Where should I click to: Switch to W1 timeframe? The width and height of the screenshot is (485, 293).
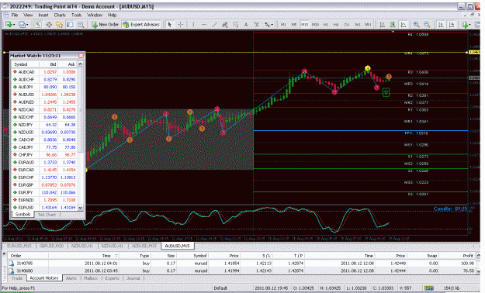pyautogui.click(x=358, y=25)
